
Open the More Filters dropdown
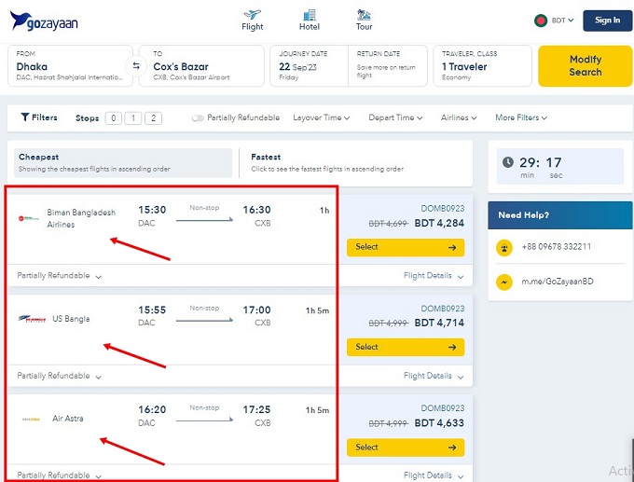click(521, 117)
